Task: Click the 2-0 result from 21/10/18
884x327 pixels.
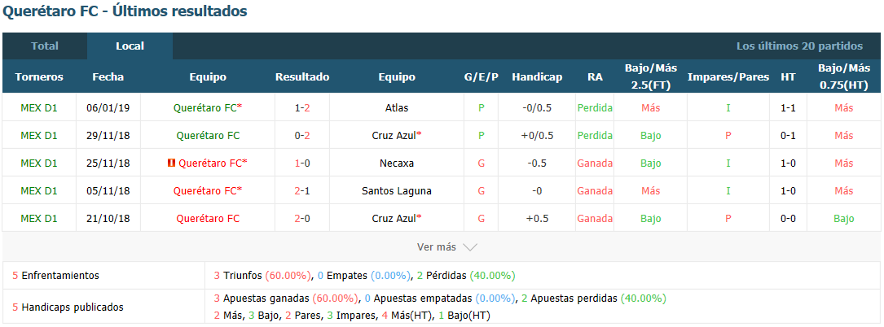Action: click(302, 219)
